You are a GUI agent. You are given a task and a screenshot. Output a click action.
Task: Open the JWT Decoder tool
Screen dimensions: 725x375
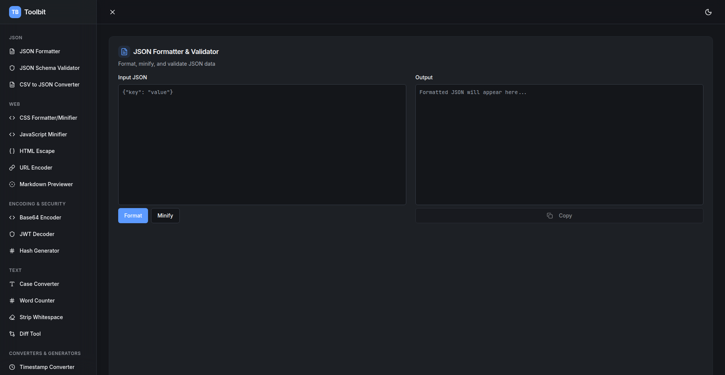[x=48, y=234]
